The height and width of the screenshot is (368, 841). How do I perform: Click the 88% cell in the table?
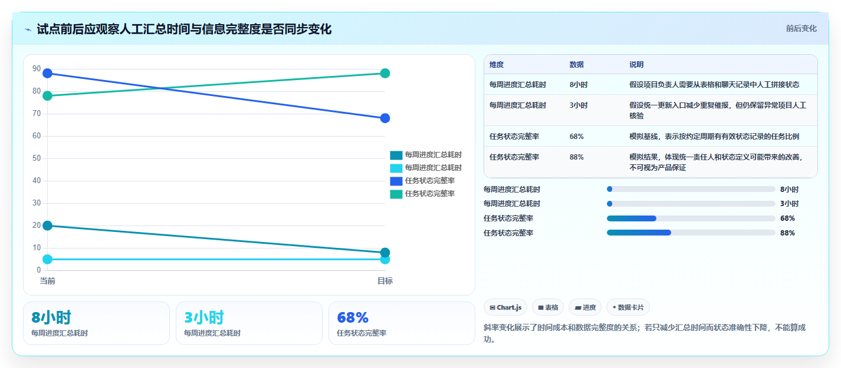(577, 157)
